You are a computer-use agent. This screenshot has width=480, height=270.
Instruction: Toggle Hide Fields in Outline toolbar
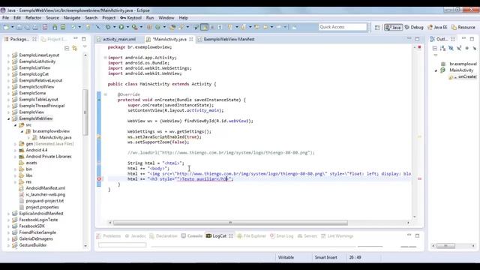coord(451,48)
